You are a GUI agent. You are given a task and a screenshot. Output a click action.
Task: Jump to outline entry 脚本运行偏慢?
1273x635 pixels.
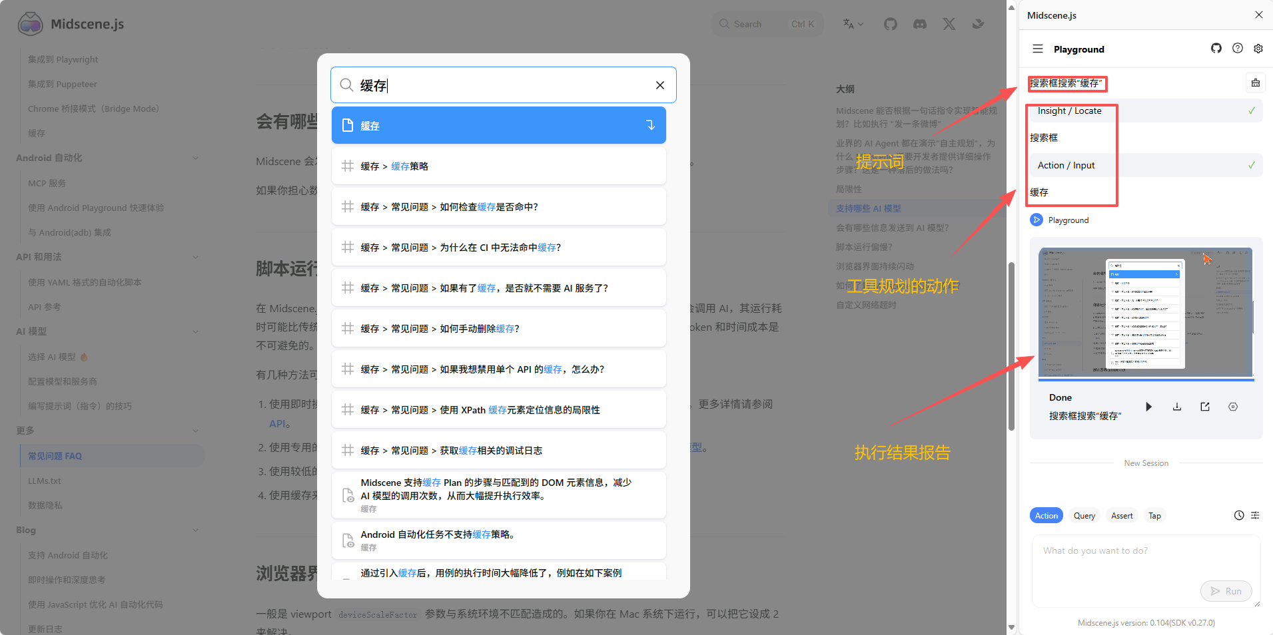(x=864, y=247)
